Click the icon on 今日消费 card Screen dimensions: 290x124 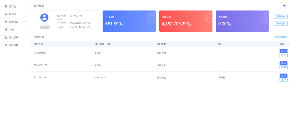[152, 18]
